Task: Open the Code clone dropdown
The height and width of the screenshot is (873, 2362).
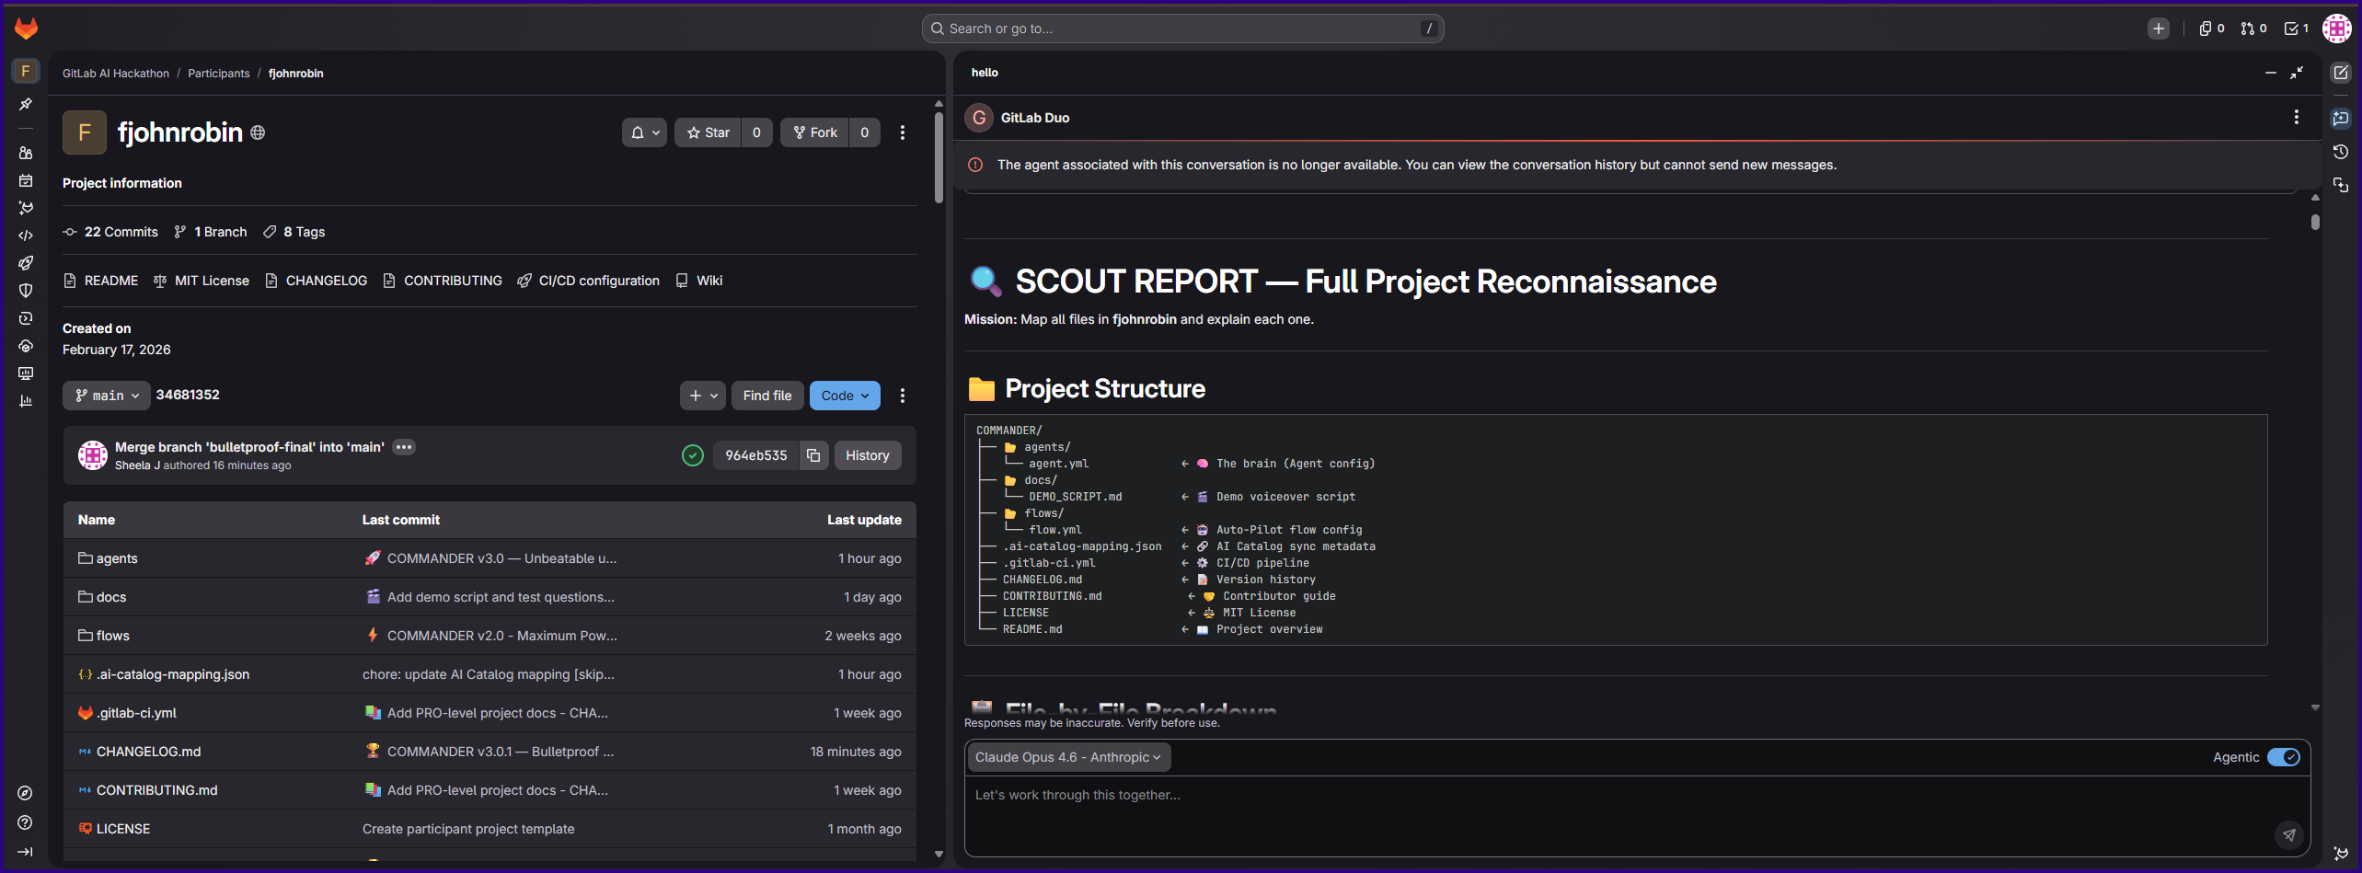Action: (x=845, y=396)
